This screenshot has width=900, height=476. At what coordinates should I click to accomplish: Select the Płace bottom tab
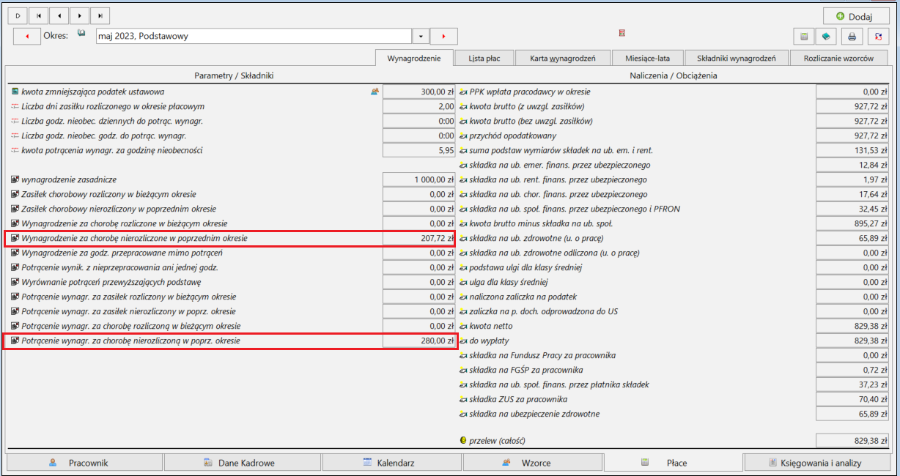point(674,463)
